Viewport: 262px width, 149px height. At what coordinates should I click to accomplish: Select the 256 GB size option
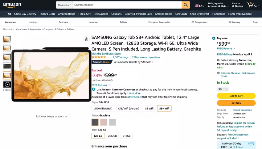click(x=112, y=136)
